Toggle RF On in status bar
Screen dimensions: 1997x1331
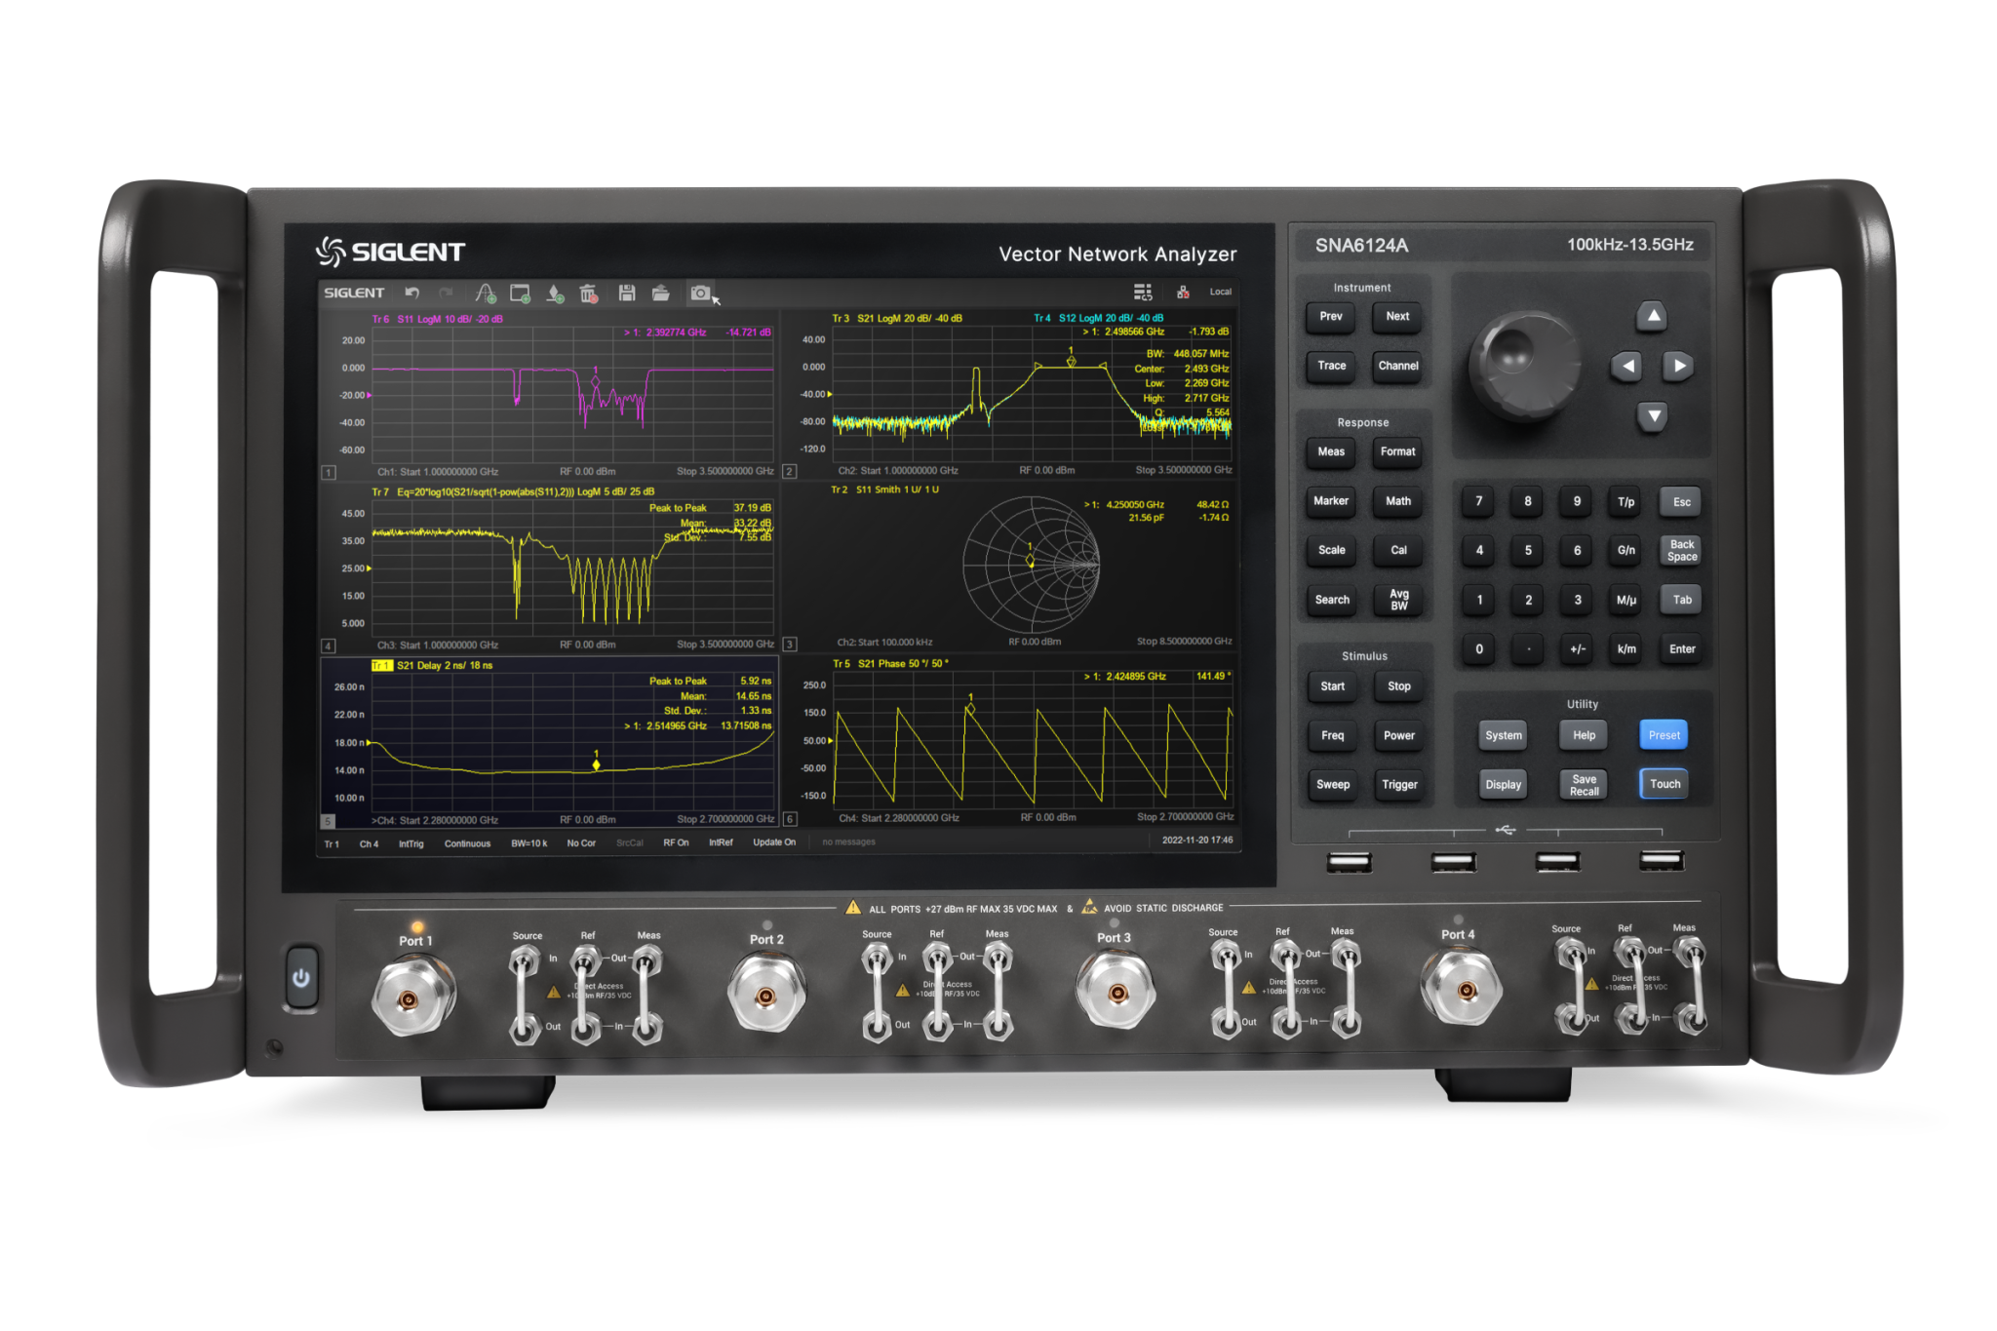point(676,843)
